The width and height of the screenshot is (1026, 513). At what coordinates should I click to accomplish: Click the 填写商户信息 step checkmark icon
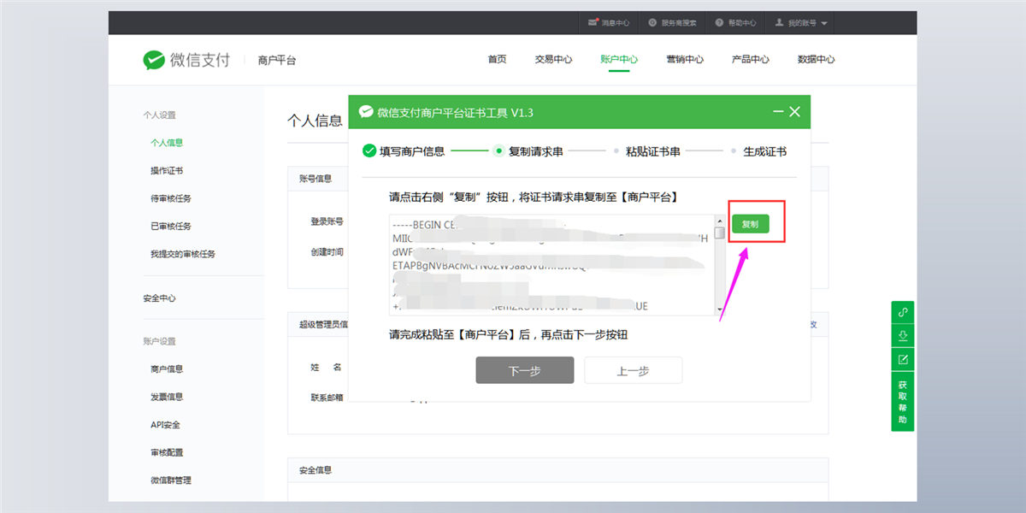[369, 150]
